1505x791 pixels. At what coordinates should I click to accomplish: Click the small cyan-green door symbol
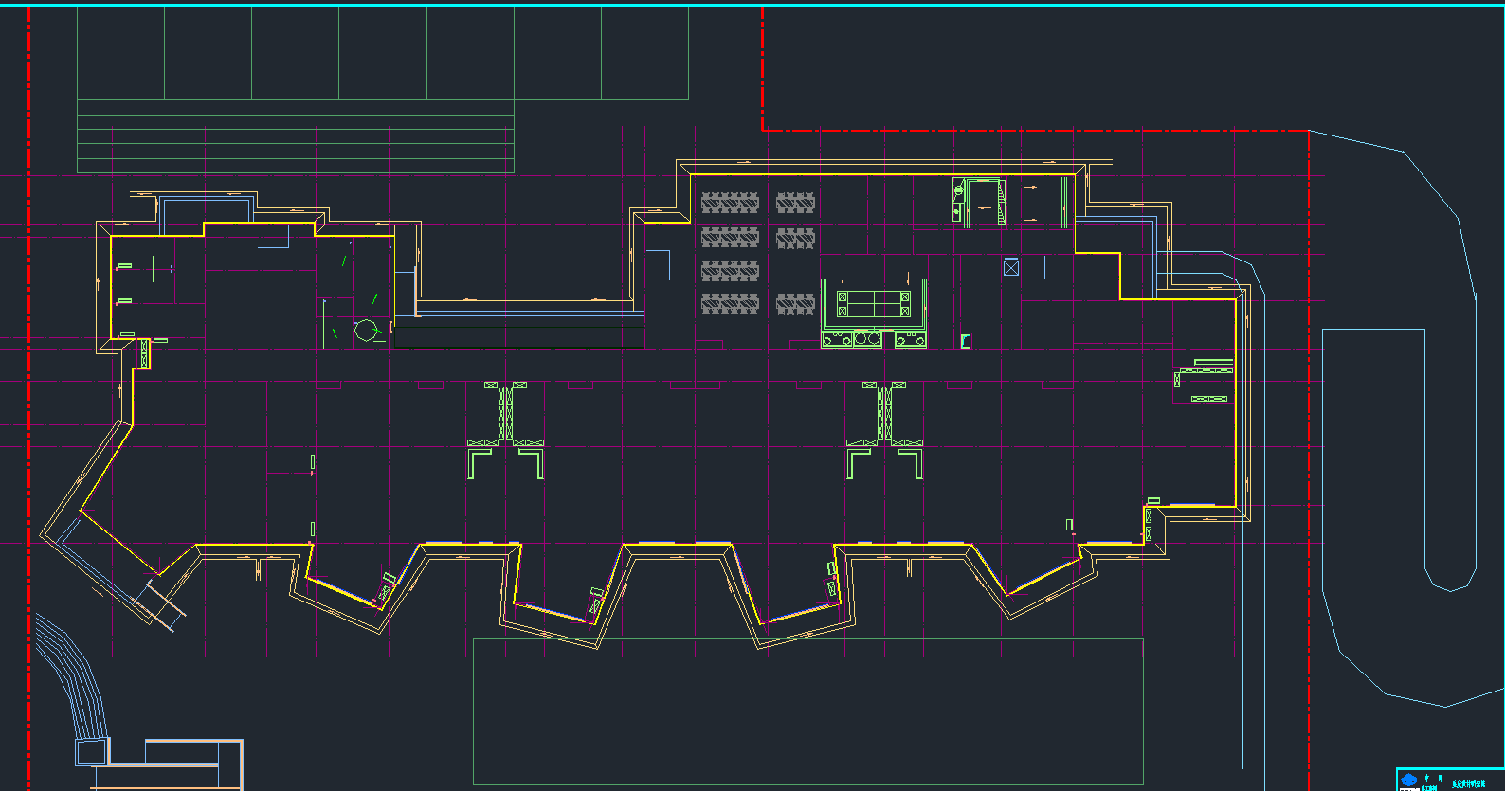(x=966, y=341)
